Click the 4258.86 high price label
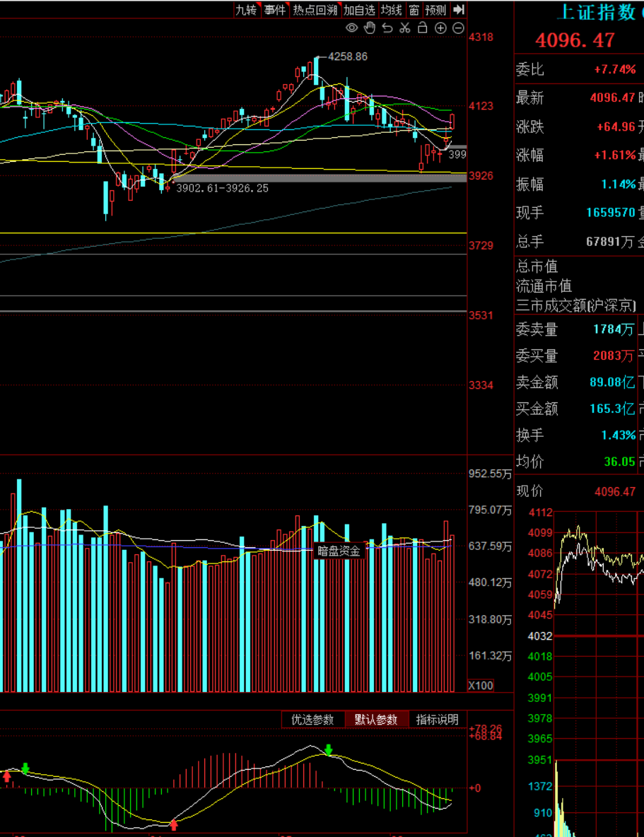This screenshot has width=644, height=837. pyautogui.click(x=348, y=57)
